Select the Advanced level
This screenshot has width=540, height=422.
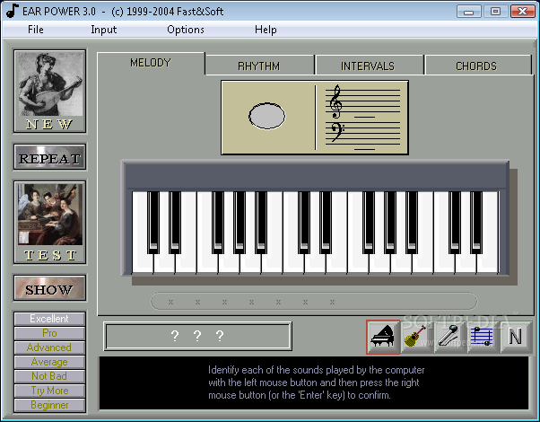pyautogui.click(x=49, y=347)
